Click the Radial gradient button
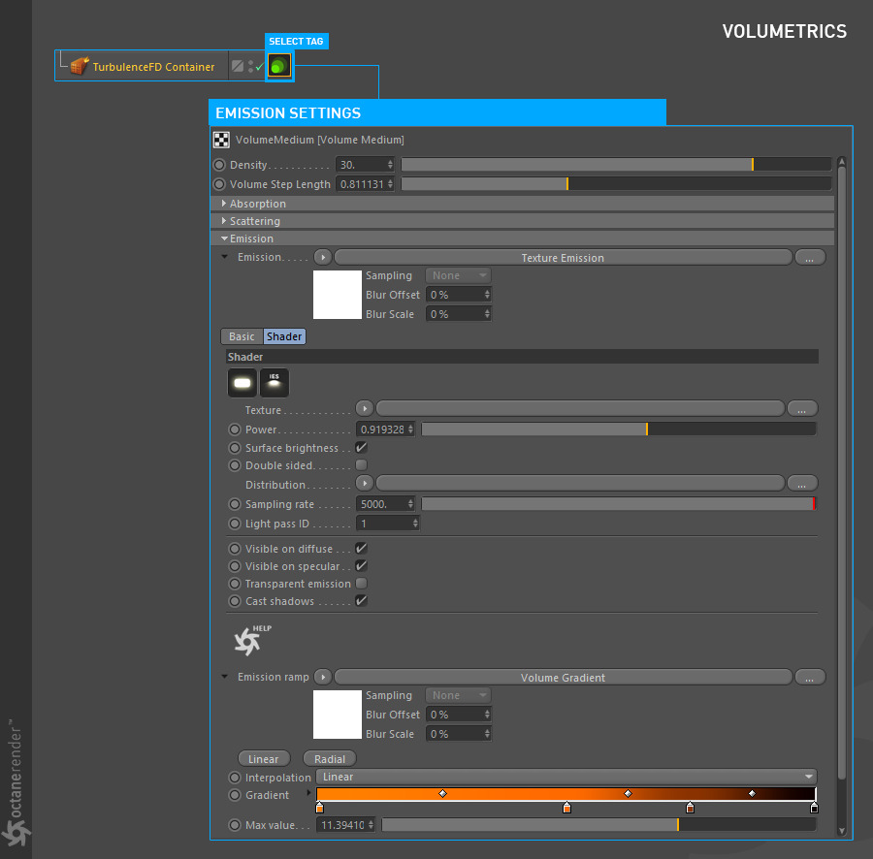The width and height of the screenshot is (873, 859). [330, 759]
